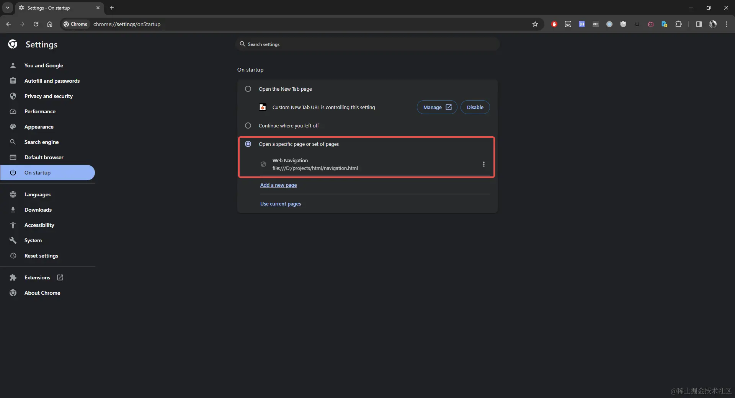The width and height of the screenshot is (735, 398).
Task: Open a new tab with plus
Action: 112,8
